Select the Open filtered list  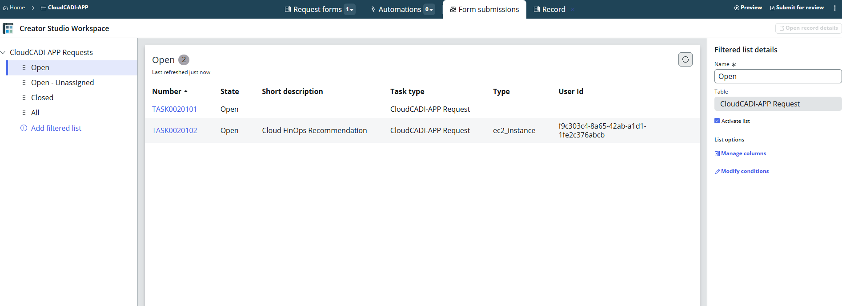pyautogui.click(x=72, y=67)
